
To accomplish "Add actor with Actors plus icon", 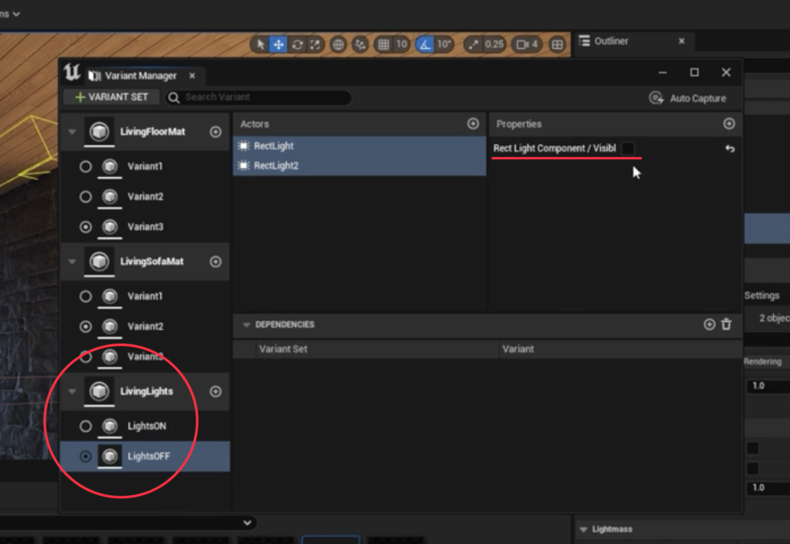I will [x=473, y=124].
